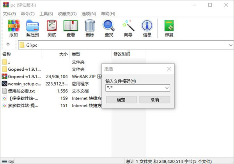Expand the file mask combo box arrow
Image resolution: width=234 pixels, height=164 pixels.
tap(167, 88)
